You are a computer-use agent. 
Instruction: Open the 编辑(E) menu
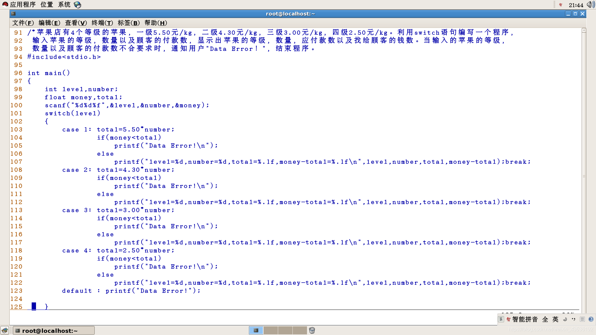click(49, 23)
